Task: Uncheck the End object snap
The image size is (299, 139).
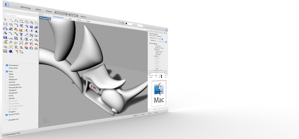Action: (x=7, y=71)
